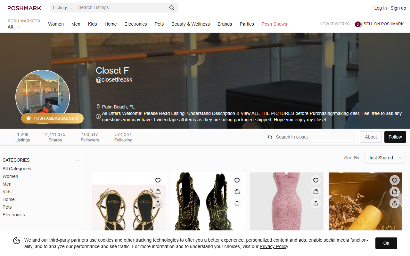This screenshot has height=256, width=410.
Task: Filter closet by Home category
Action: [9, 199]
